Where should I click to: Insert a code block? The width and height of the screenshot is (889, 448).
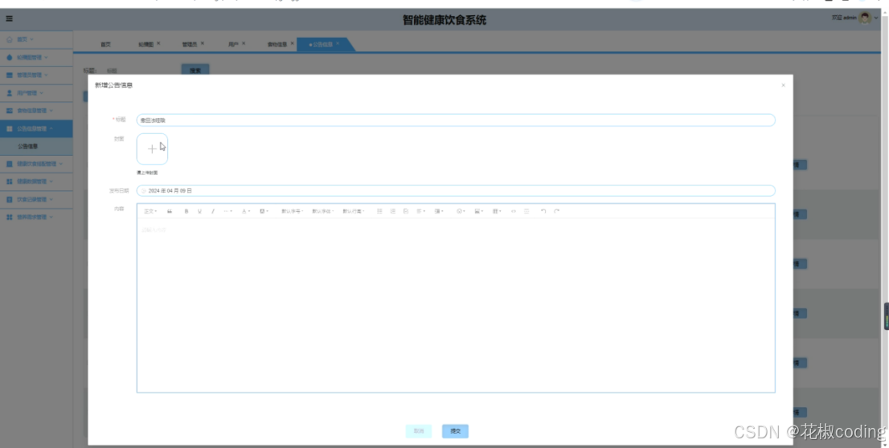point(513,211)
